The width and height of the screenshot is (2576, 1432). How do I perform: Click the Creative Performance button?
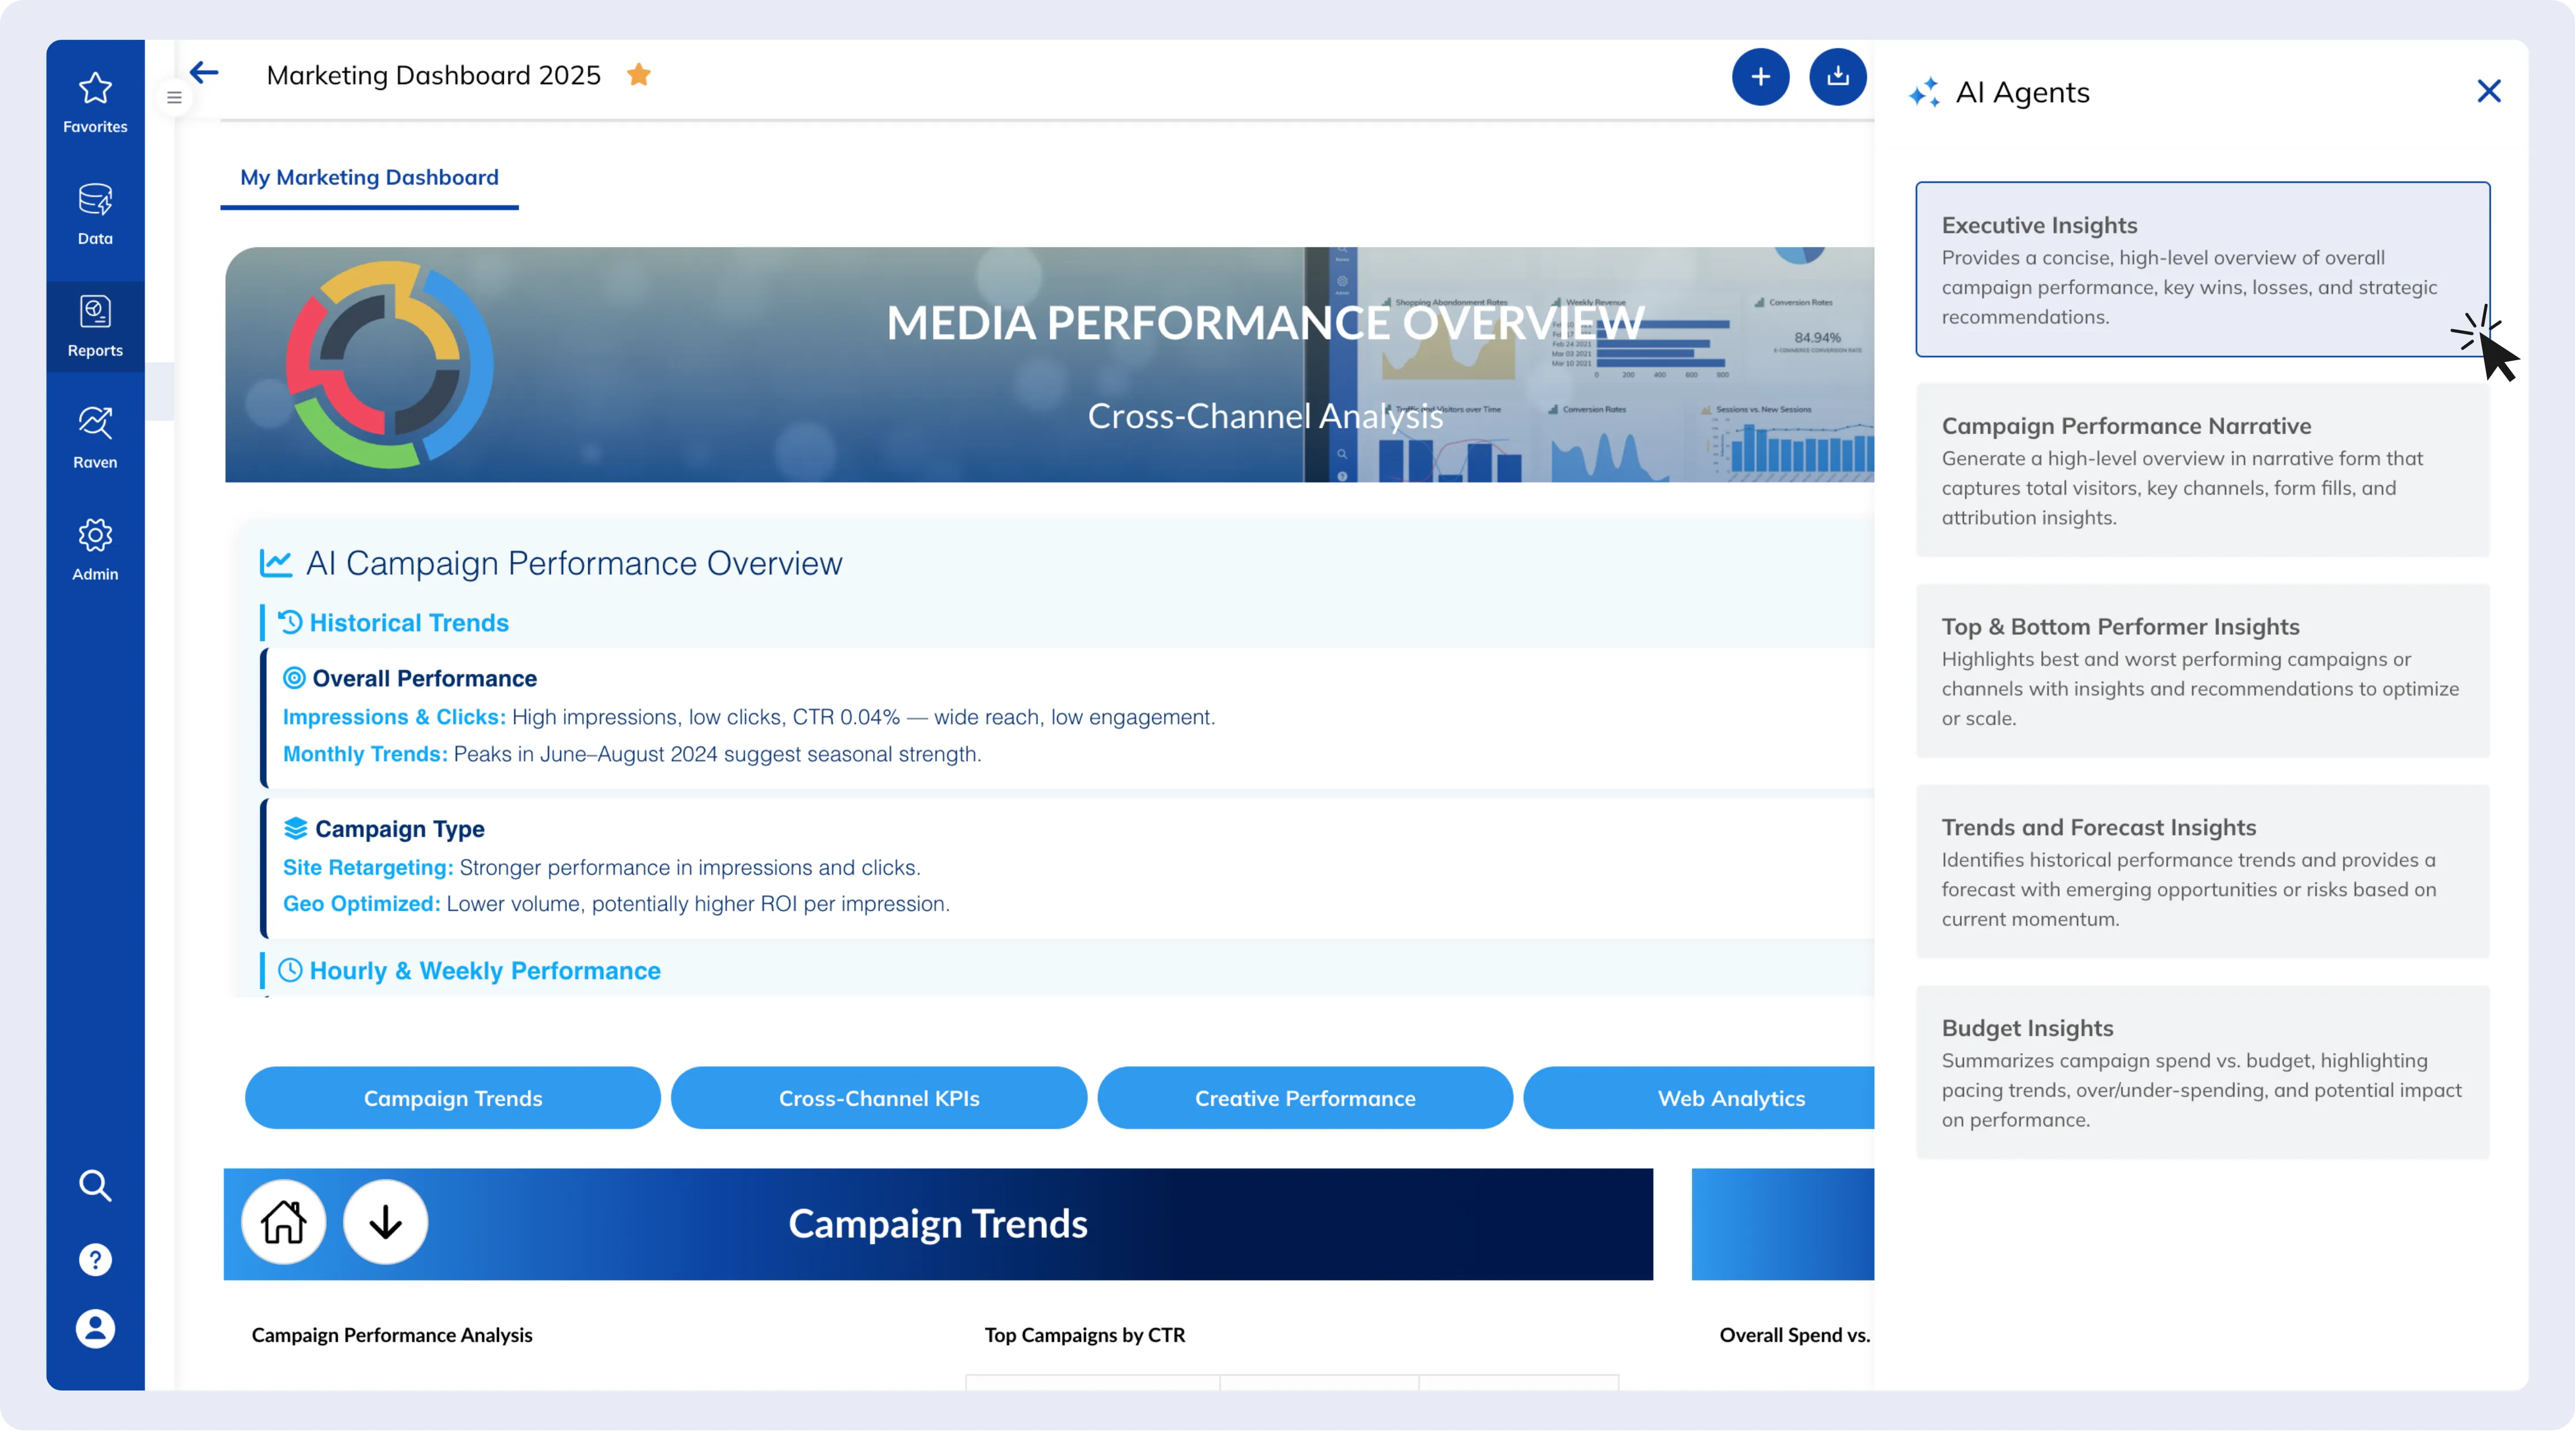coord(1304,1098)
